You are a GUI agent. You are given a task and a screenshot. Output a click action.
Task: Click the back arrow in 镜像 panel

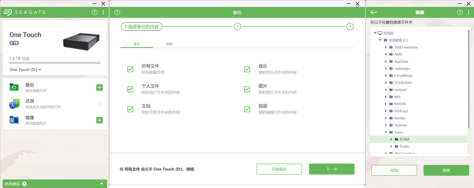coord(374,12)
